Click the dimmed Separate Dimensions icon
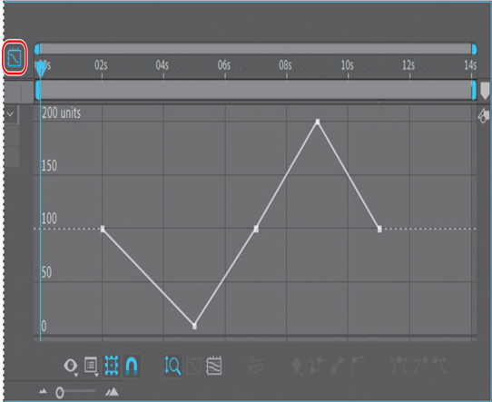Screen dimensions: 492x402 (x=255, y=366)
